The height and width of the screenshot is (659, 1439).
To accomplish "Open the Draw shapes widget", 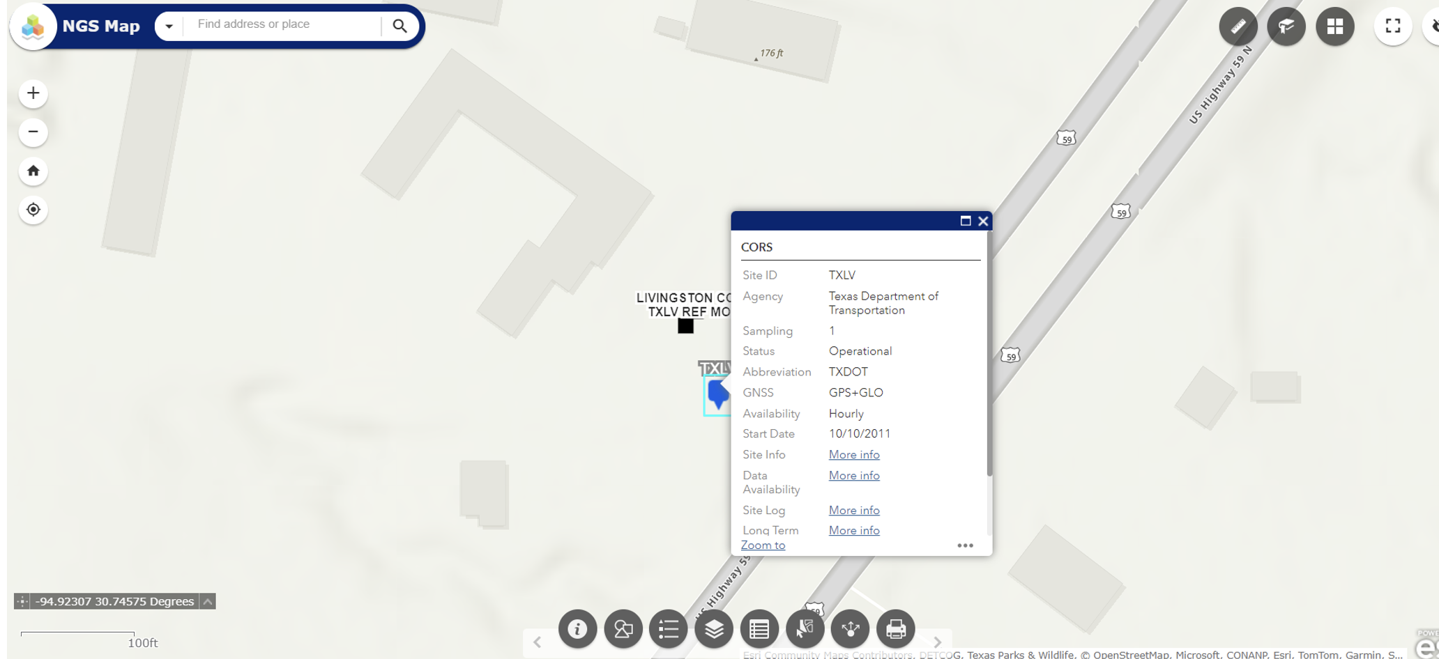I will coord(623,629).
